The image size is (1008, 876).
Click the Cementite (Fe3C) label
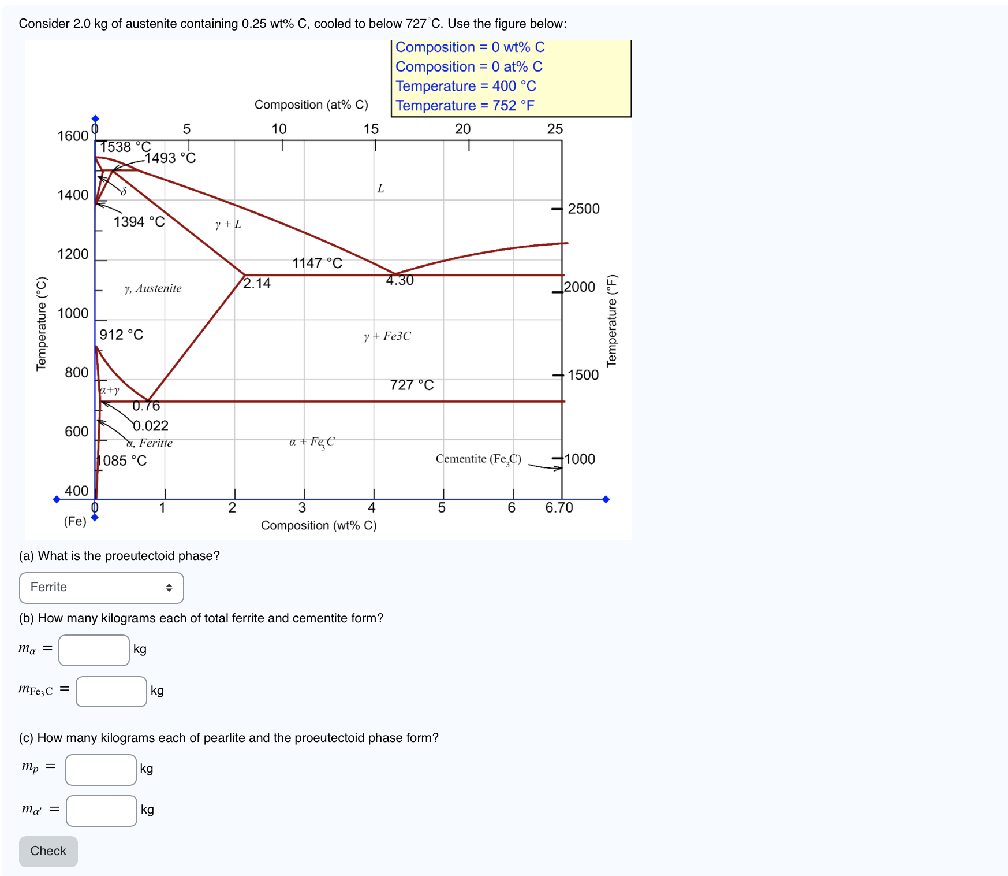point(479,459)
